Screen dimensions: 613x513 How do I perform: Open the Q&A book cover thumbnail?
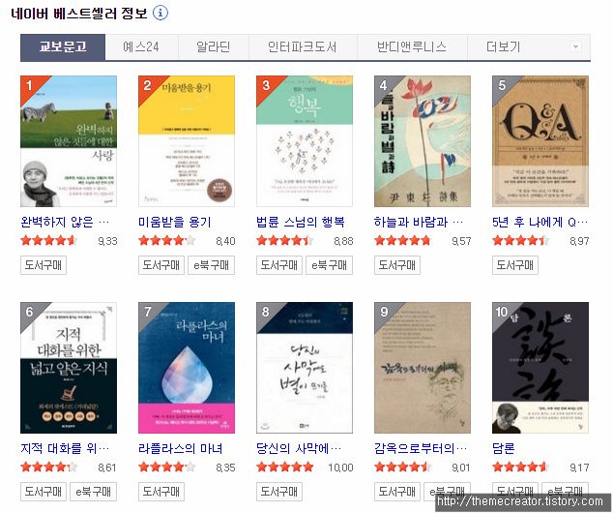540,141
